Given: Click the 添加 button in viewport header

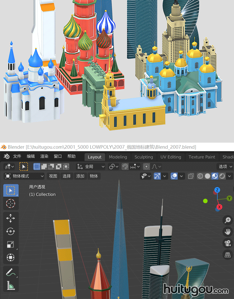Looking at the screenshot, I should (x=80, y=176).
